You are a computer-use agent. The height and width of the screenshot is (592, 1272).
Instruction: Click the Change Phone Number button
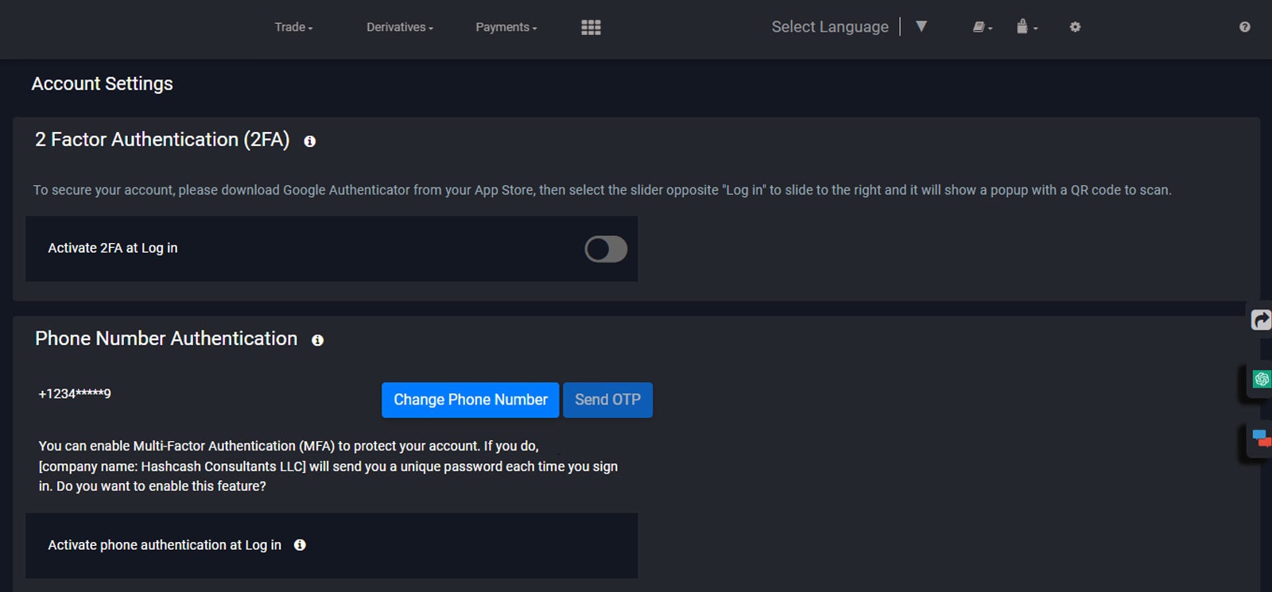point(471,400)
